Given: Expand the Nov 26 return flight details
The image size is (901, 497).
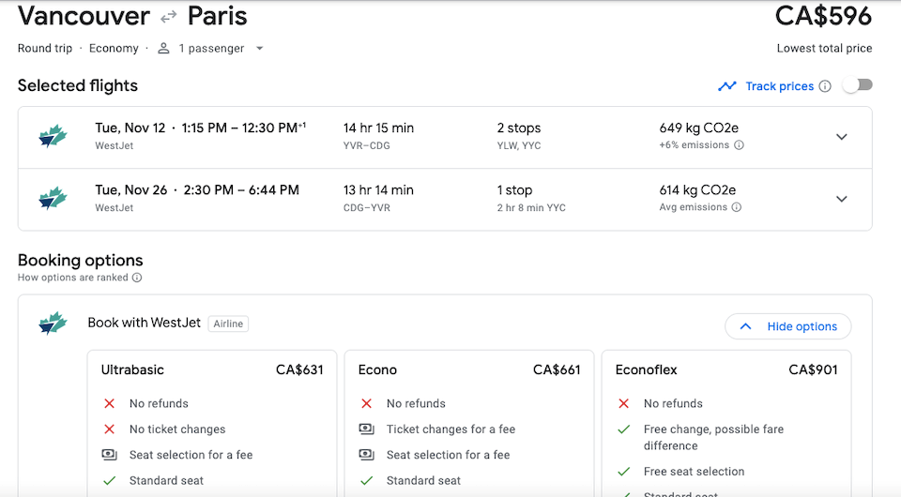Looking at the screenshot, I should [841, 199].
